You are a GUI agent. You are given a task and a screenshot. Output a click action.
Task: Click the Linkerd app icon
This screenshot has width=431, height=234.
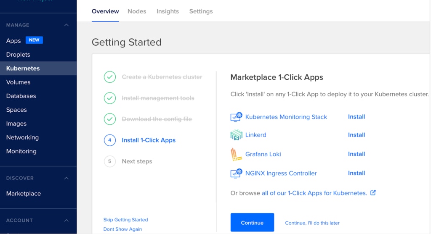pyautogui.click(x=237, y=135)
